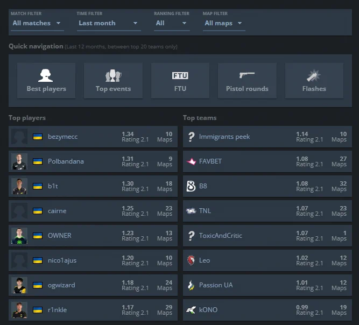The image size is (359, 325).
Task: Open the Map filter dropdown showing All maps
Action: (x=224, y=23)
